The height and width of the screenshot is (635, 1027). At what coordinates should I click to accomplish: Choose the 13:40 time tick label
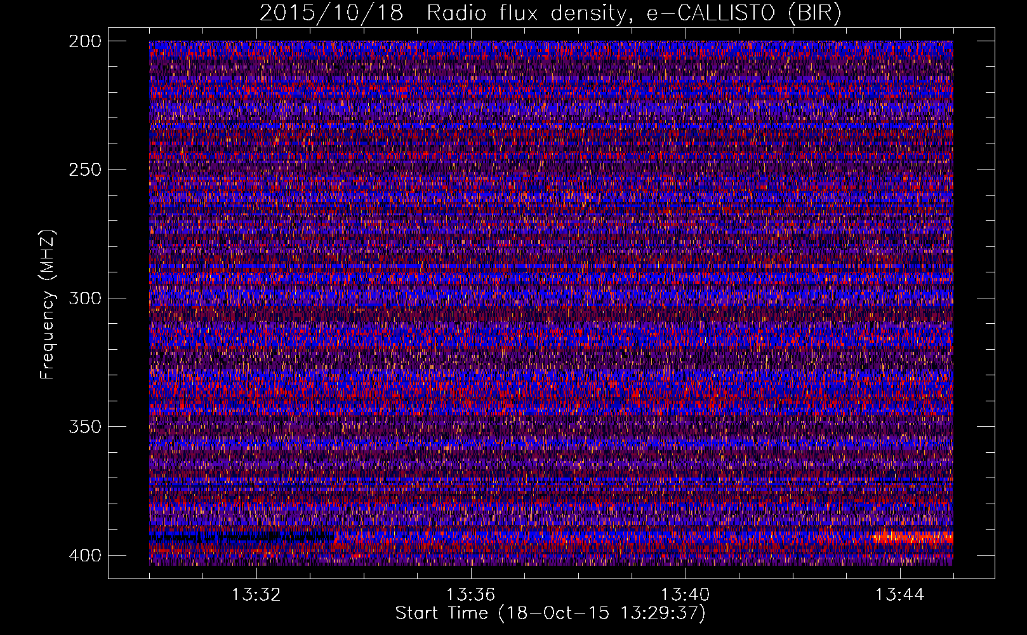pos(685,595)
